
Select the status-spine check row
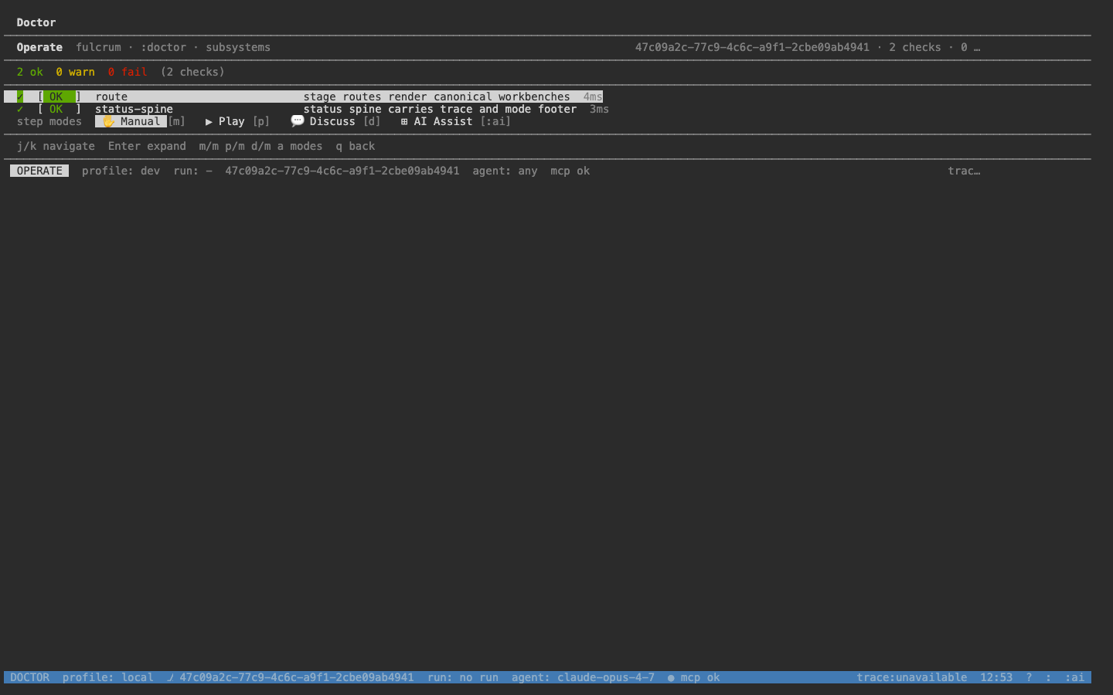tap(307, 109)
